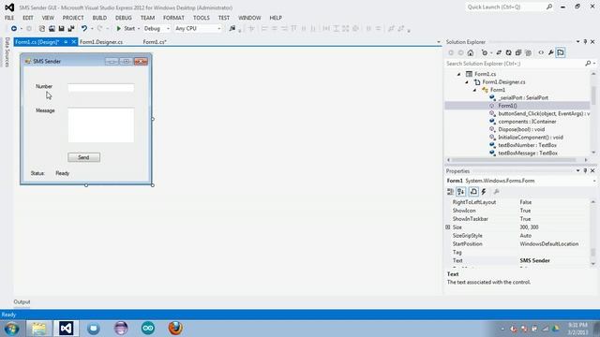Viewport: 600px width, 337px height.
Task: Click the View Code icon in Solution Explorer
Action: coord(541,52)
